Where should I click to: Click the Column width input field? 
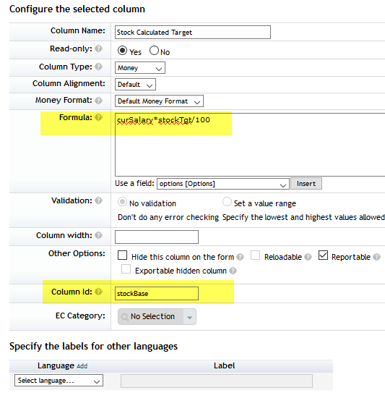(x=157, y=237)
